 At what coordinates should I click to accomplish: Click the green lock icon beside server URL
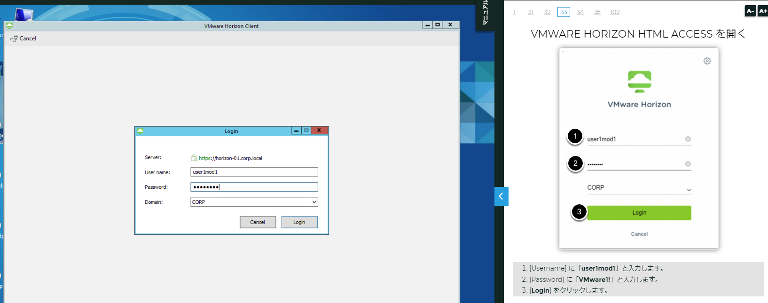point(194,158)
